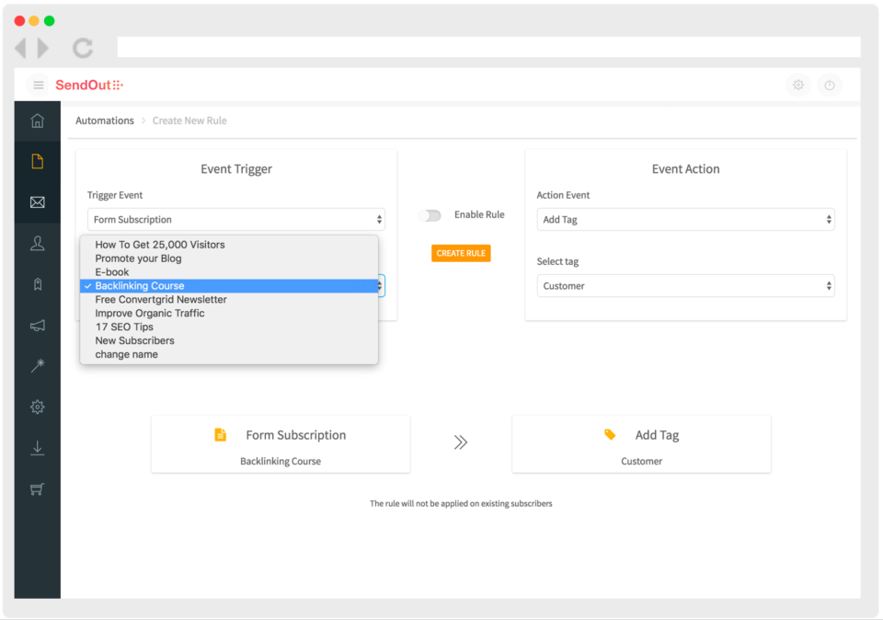Click the power logout icon top right
883x620 pixels.
click(830, 85)
